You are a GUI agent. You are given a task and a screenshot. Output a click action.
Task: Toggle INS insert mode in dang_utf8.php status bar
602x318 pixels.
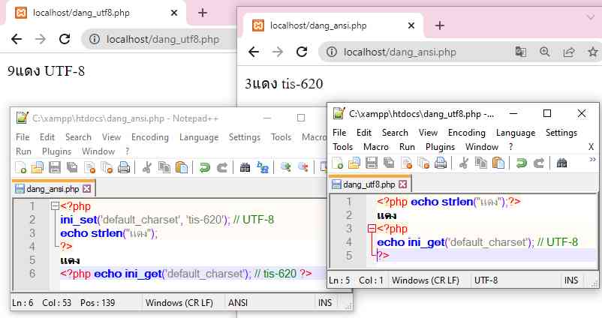tap(571, 280)
